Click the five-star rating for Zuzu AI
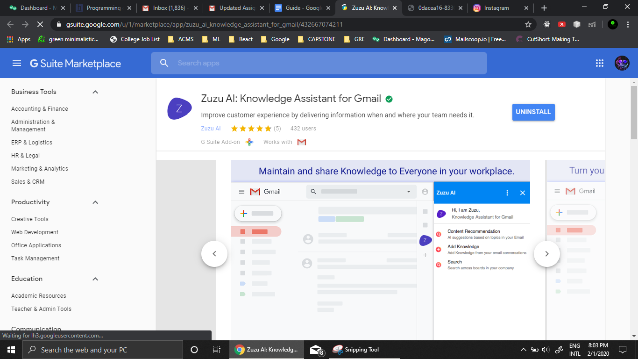Image resolution: width=638 pixels, height=359 pixels. coord(251,129)
